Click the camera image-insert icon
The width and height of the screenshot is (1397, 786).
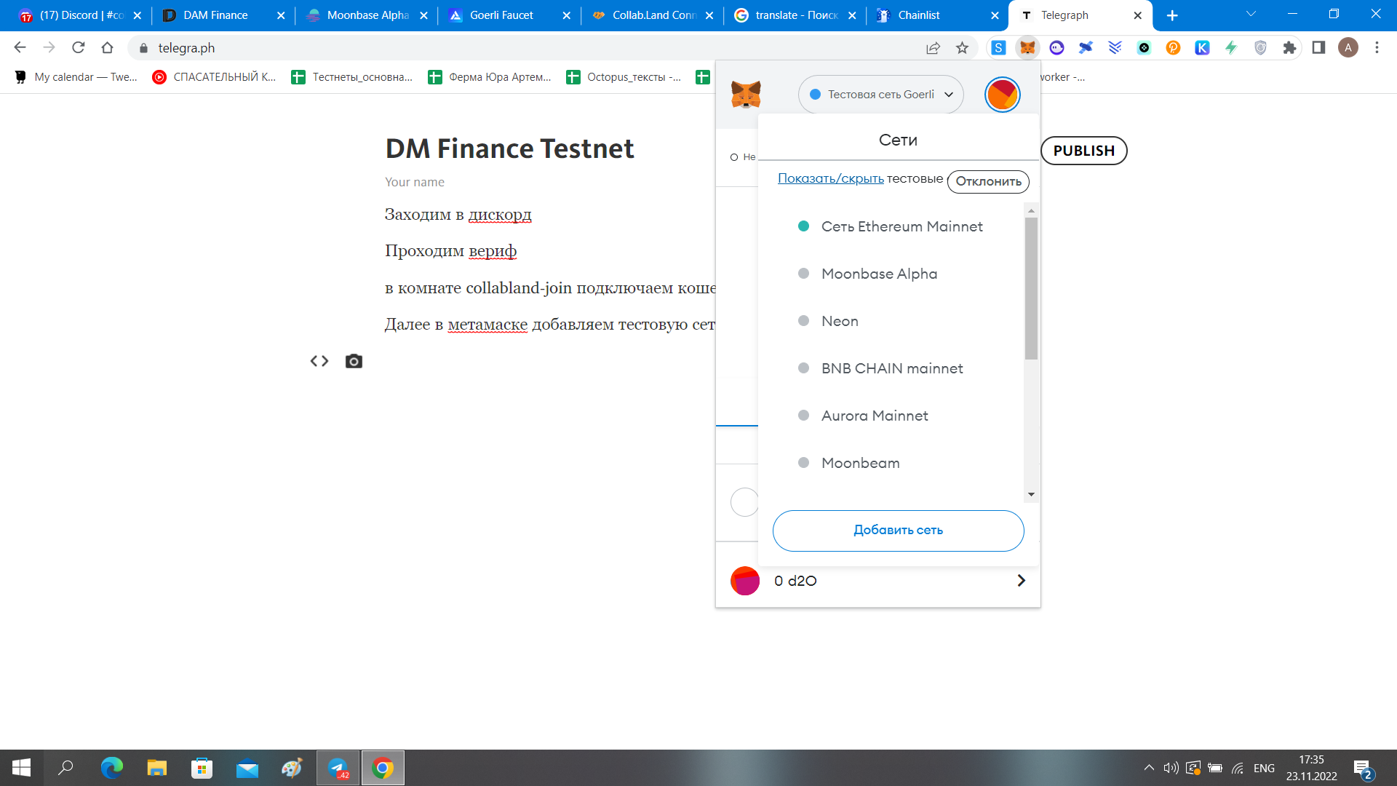pyautogui.click(x=354, y=362)
